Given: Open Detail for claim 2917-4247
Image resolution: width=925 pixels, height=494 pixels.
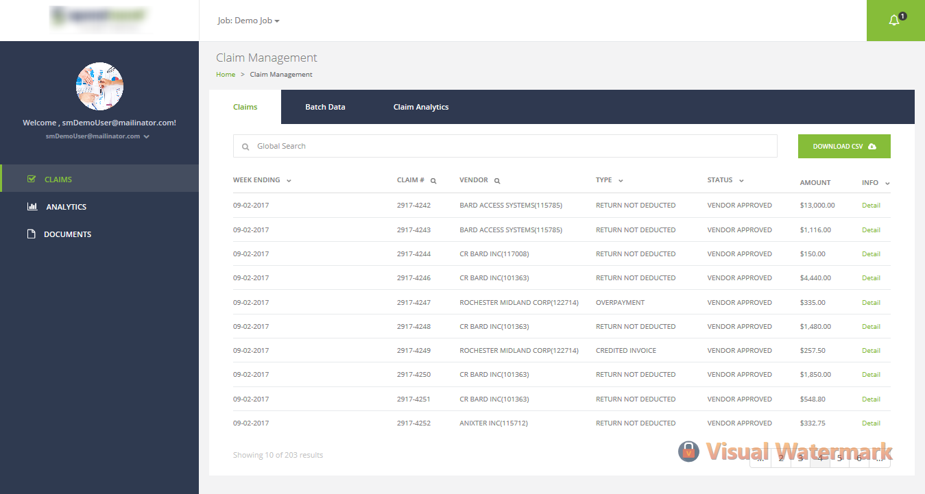Looking at the screenshot, I should click(871, 302).
